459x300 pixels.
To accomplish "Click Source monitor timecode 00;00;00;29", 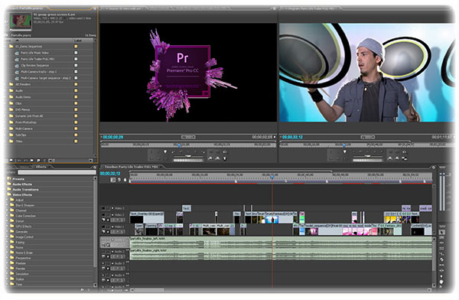I will (x=113, y=137).
